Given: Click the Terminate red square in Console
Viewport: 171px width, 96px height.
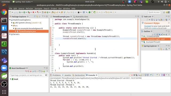Looking at the screenshot, I should coord(132,75).
